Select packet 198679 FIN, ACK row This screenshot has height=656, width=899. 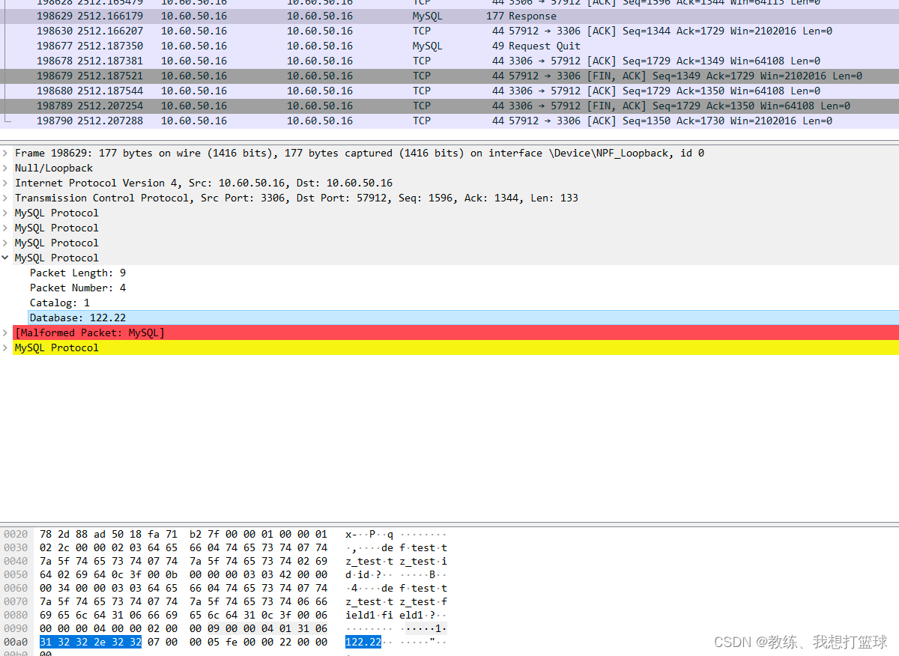pos(449,76)
